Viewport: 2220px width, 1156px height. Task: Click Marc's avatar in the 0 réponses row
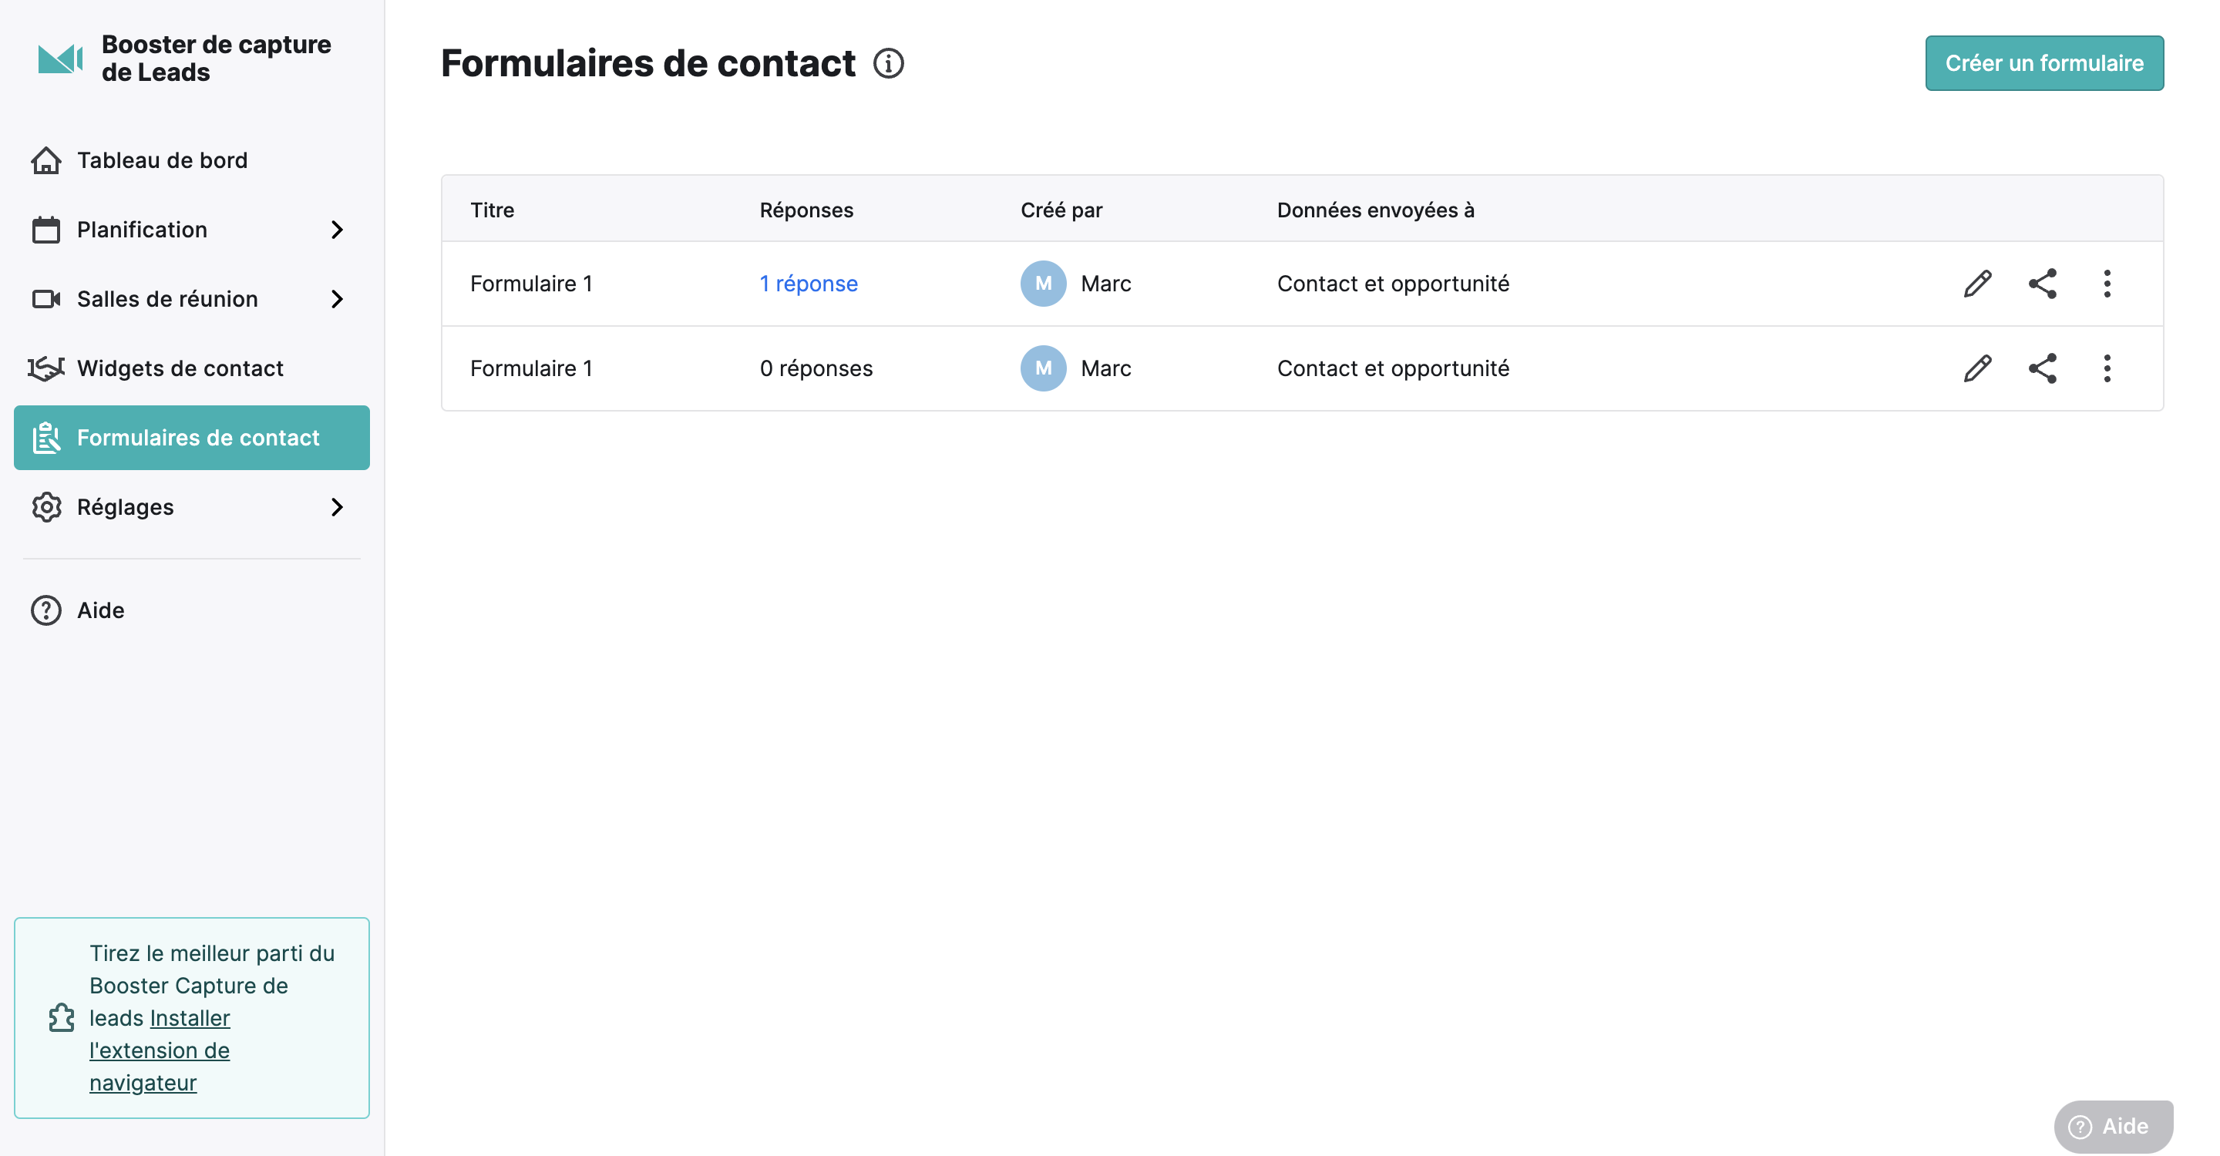pyautogui.click(x=1043, y=368)
